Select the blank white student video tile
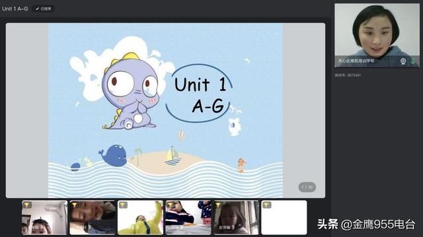The width and height of the screenshot is (423, 237). pos(284,217)
